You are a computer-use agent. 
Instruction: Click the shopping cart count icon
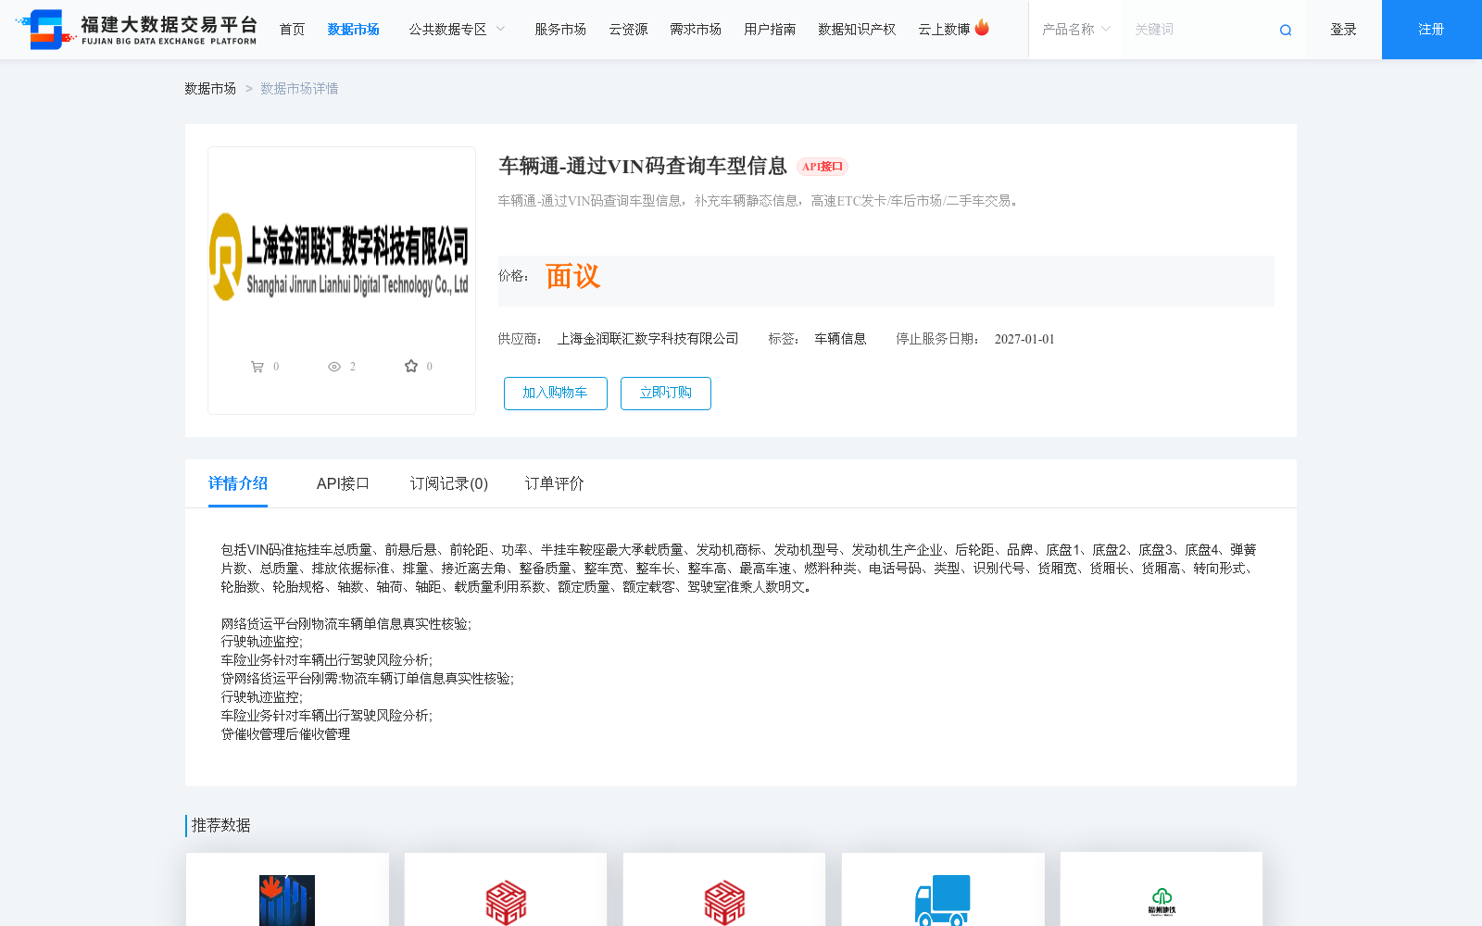(x=257, y=367)
